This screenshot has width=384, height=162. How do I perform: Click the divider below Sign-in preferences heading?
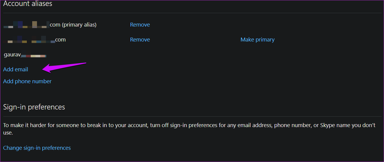tap(192, 116)
